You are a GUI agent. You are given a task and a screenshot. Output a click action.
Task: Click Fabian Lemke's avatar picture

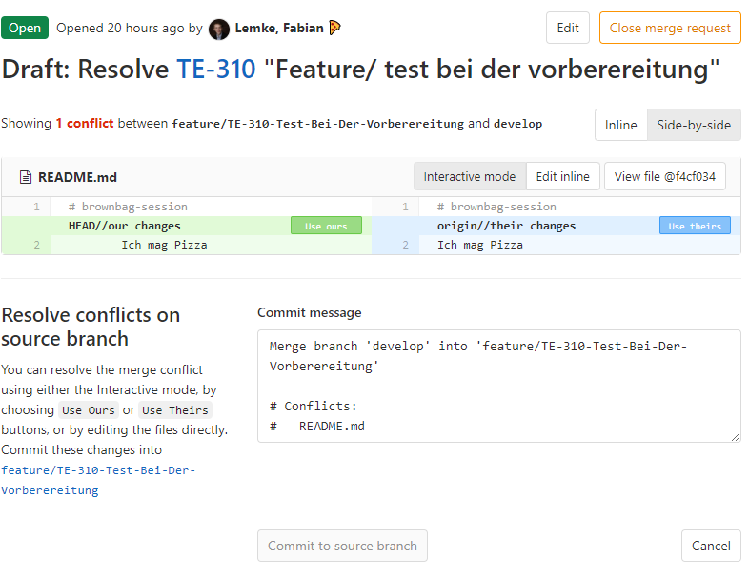(219, 29)
